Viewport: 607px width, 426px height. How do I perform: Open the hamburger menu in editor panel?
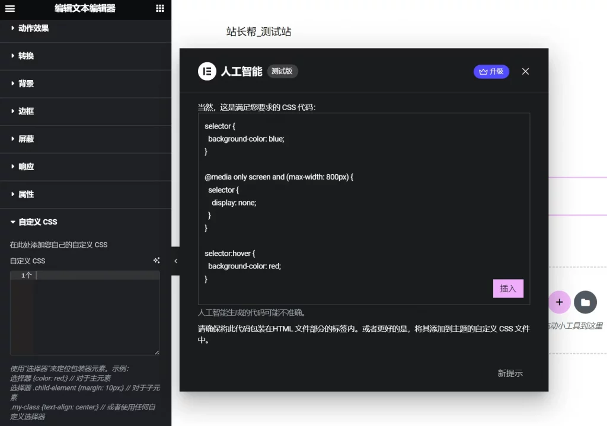click(10, 8)
